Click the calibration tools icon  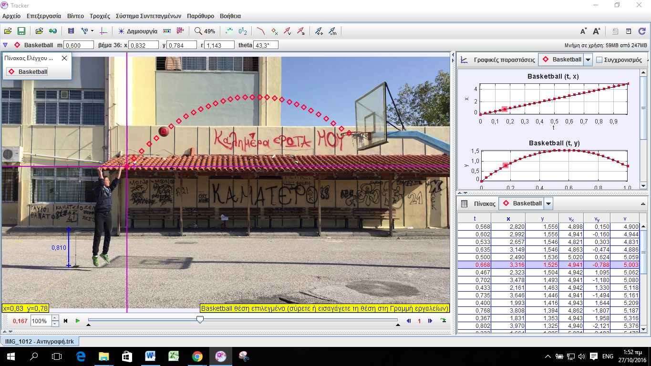[85, 31]
